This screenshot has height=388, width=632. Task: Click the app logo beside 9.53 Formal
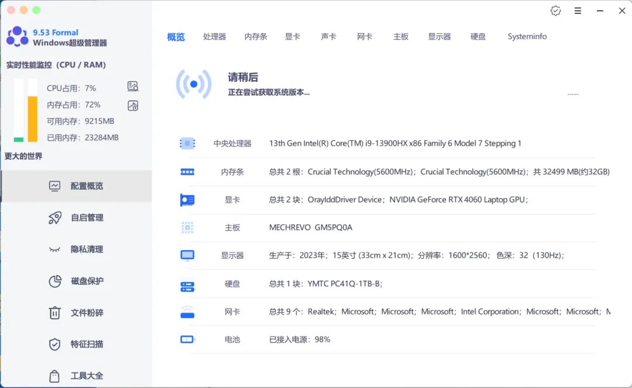(18, 37)
